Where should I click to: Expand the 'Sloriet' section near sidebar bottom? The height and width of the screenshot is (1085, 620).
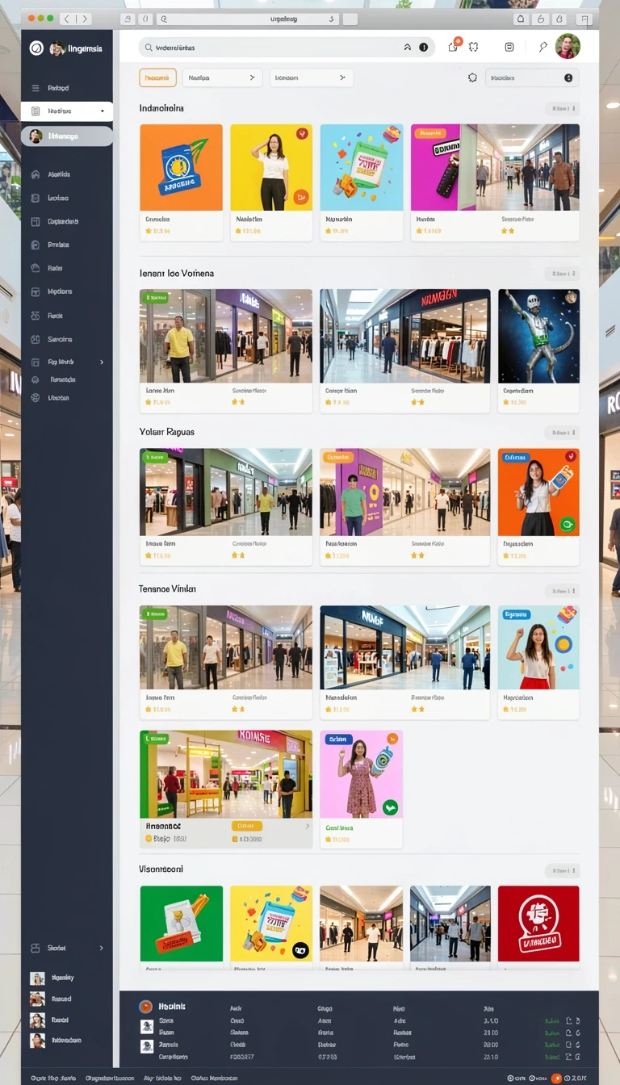(66, 948)
